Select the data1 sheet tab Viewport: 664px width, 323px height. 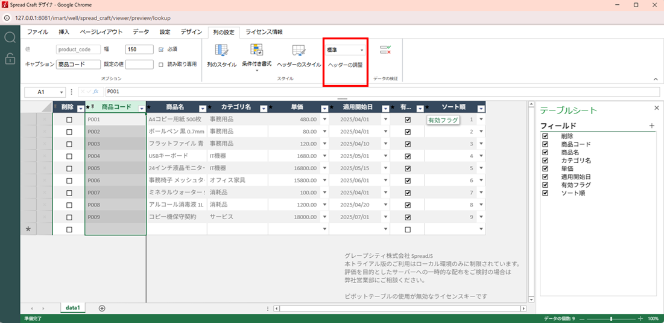[x=73, y=308]
